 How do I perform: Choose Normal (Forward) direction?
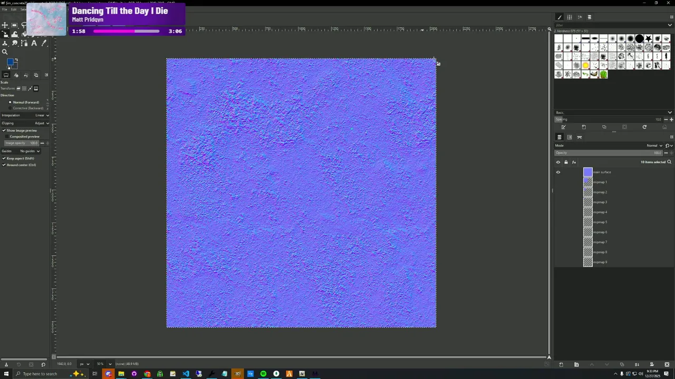pos(24,102)
